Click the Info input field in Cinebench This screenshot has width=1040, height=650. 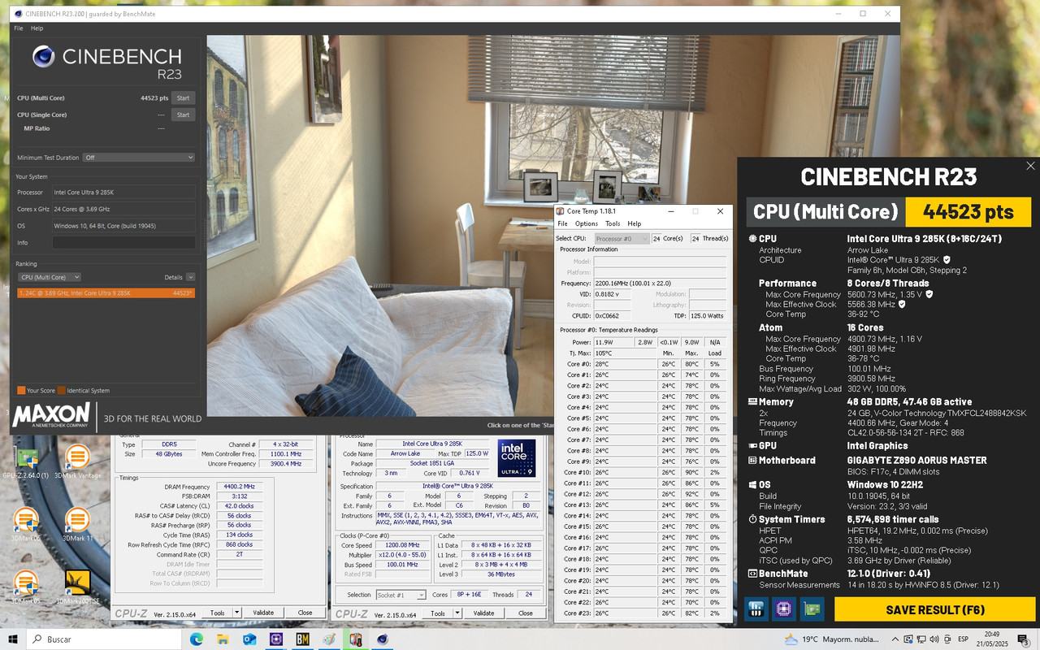[123, 242]
